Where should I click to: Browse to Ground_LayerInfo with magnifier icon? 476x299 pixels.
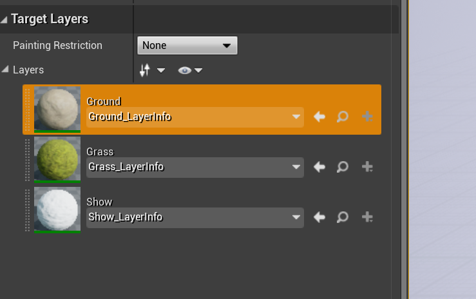(x=343, y=117)
